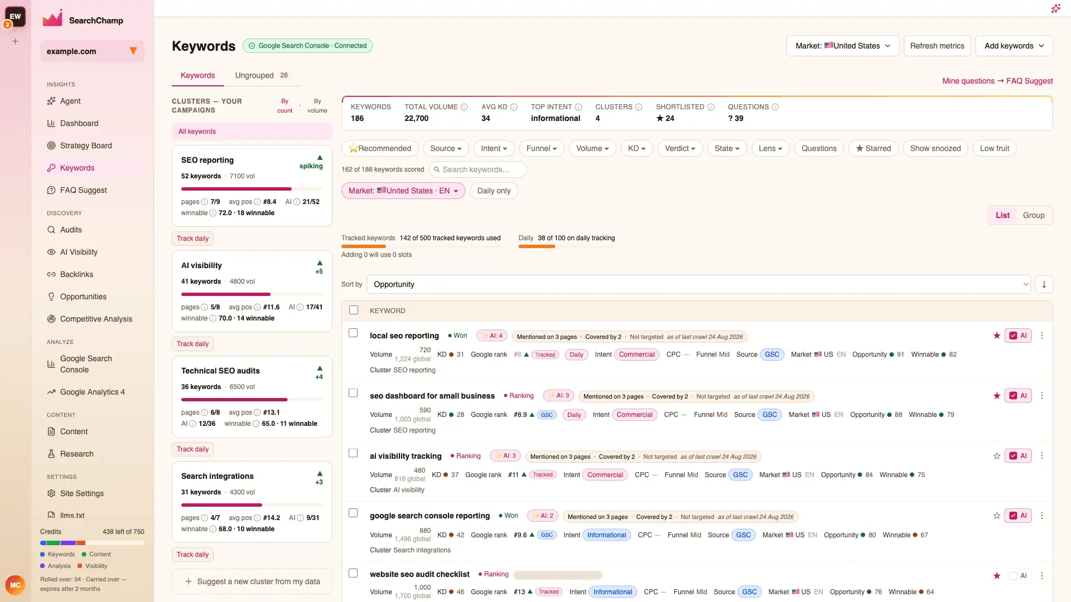Click the Opportunities lightbulb icon
The image size is (1071, 602).
pos(51,297)
